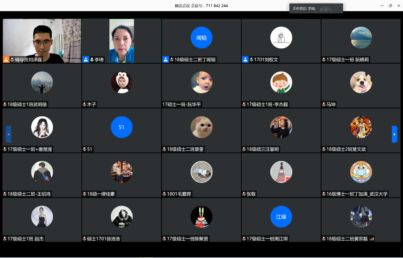This screenshot has height=258, width=403.
Task: Click the Mr. Krabs avatar of 陈聚贤
Action: tap(201, 216)
